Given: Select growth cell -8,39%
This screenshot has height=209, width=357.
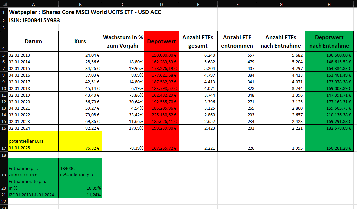Looking at the screenshot, I should click(123, 141).
